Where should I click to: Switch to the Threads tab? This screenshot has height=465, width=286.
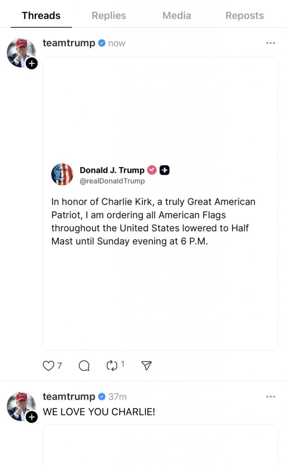coord(41,15)
